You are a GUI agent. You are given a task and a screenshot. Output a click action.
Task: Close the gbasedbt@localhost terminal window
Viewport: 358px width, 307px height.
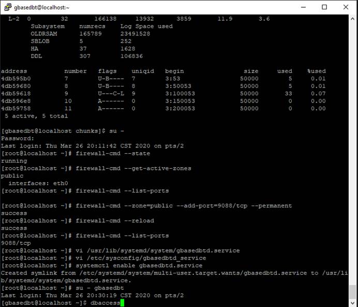346,7
